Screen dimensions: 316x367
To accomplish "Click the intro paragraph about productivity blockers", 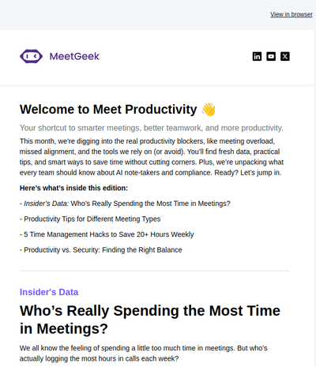I will click(152, 157).
